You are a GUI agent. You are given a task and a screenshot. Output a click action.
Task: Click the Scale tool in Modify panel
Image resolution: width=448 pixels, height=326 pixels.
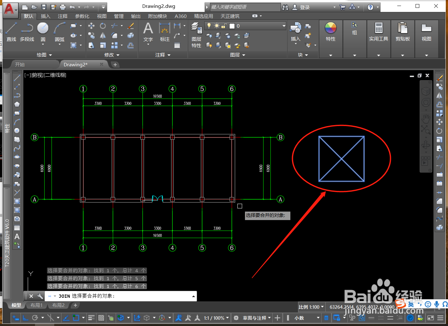tap(103, 45)
